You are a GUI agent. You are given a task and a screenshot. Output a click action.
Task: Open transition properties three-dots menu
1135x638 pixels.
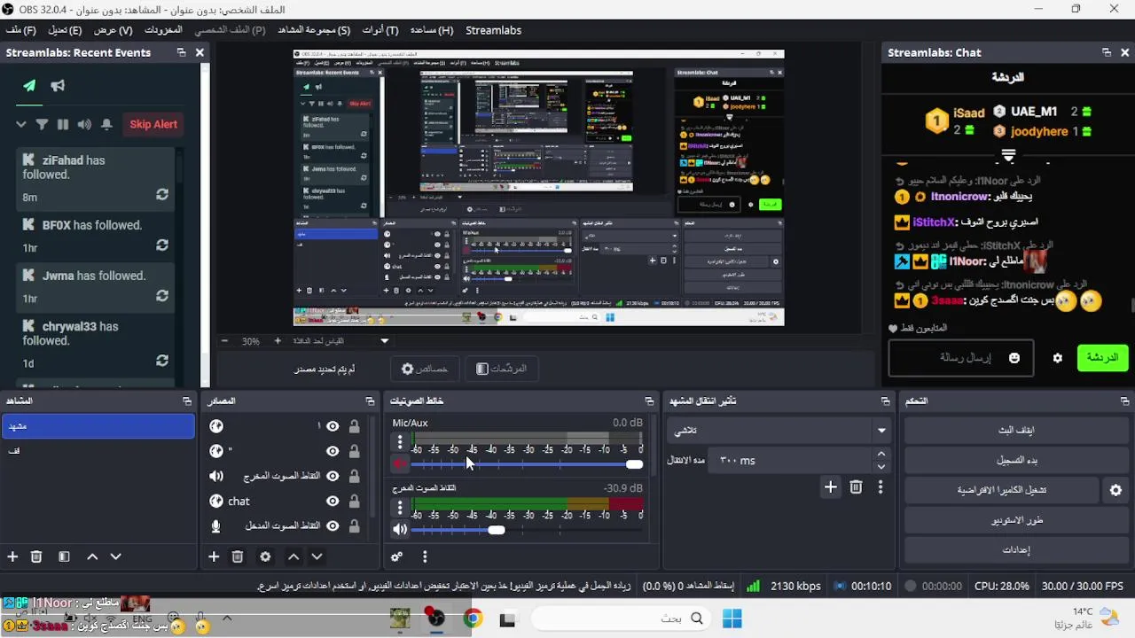point(881,486)
